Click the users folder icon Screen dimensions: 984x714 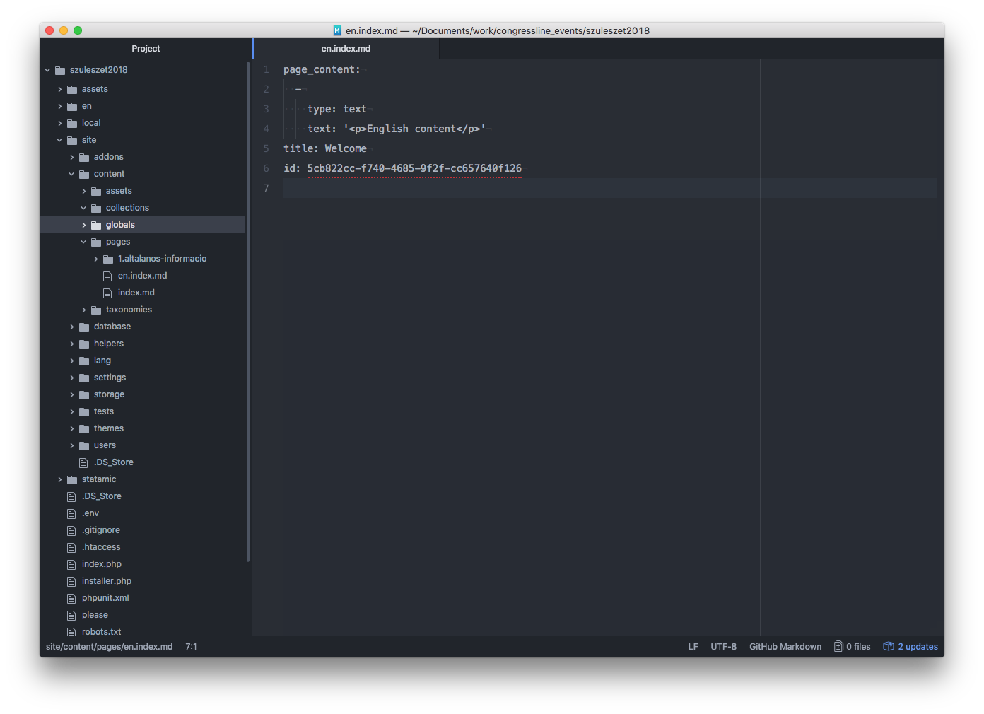84,445
